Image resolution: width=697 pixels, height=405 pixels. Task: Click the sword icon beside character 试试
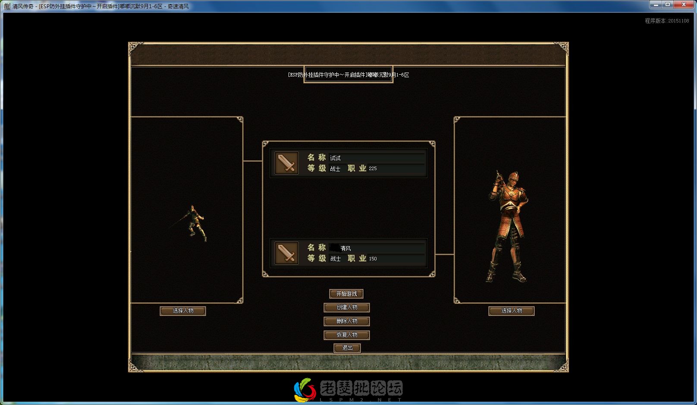coord(286,163)
